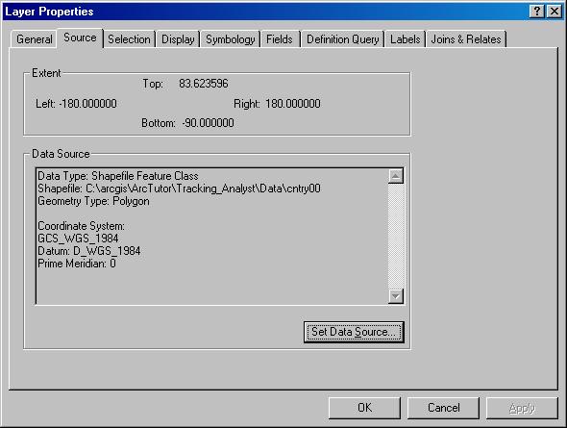Click the Shapefile path line ending cntry00

tap(179, 189)
